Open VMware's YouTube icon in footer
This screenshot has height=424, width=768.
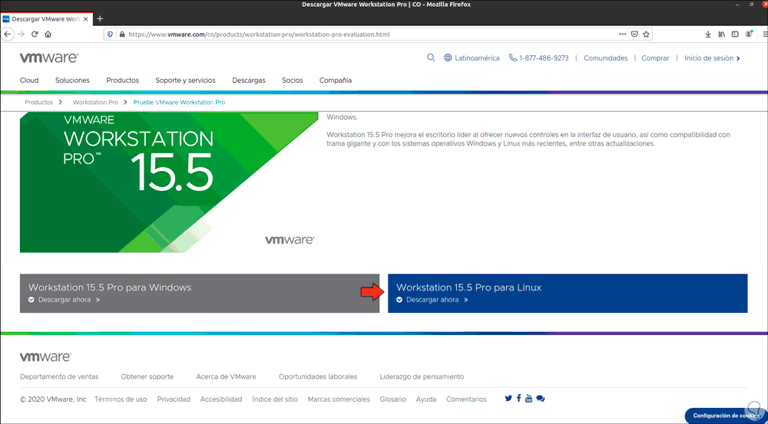point(528,398)
